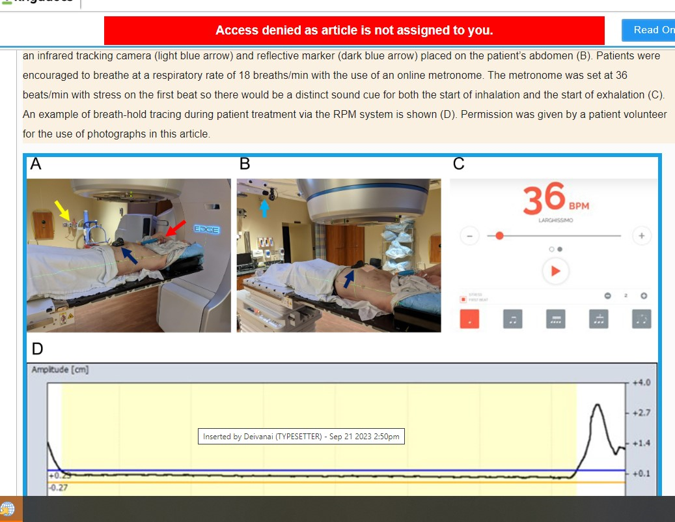Click photo B showing the infrared camera
The width and height of the screenshot is (675, 522).
[x=338, y=255]
